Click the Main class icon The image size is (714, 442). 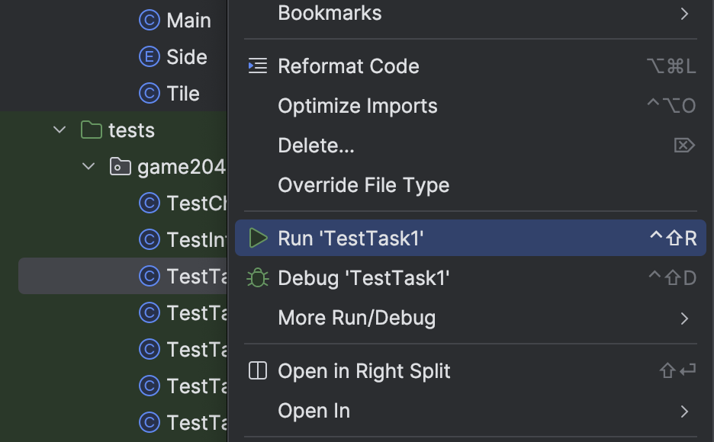point(149,21)
